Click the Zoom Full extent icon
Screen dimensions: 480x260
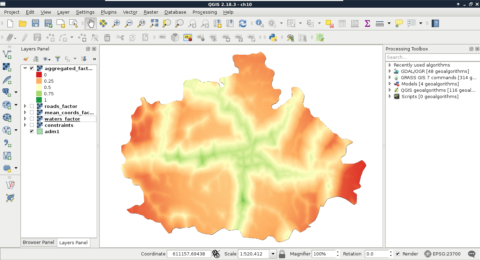[154, 23]
